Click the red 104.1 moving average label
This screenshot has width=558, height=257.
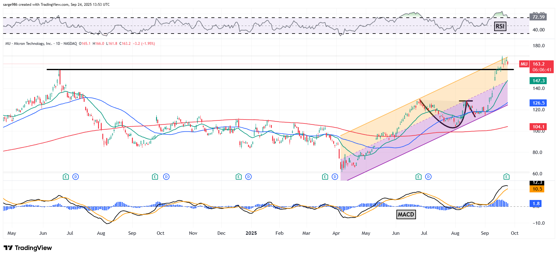click(x=538, y=127)
